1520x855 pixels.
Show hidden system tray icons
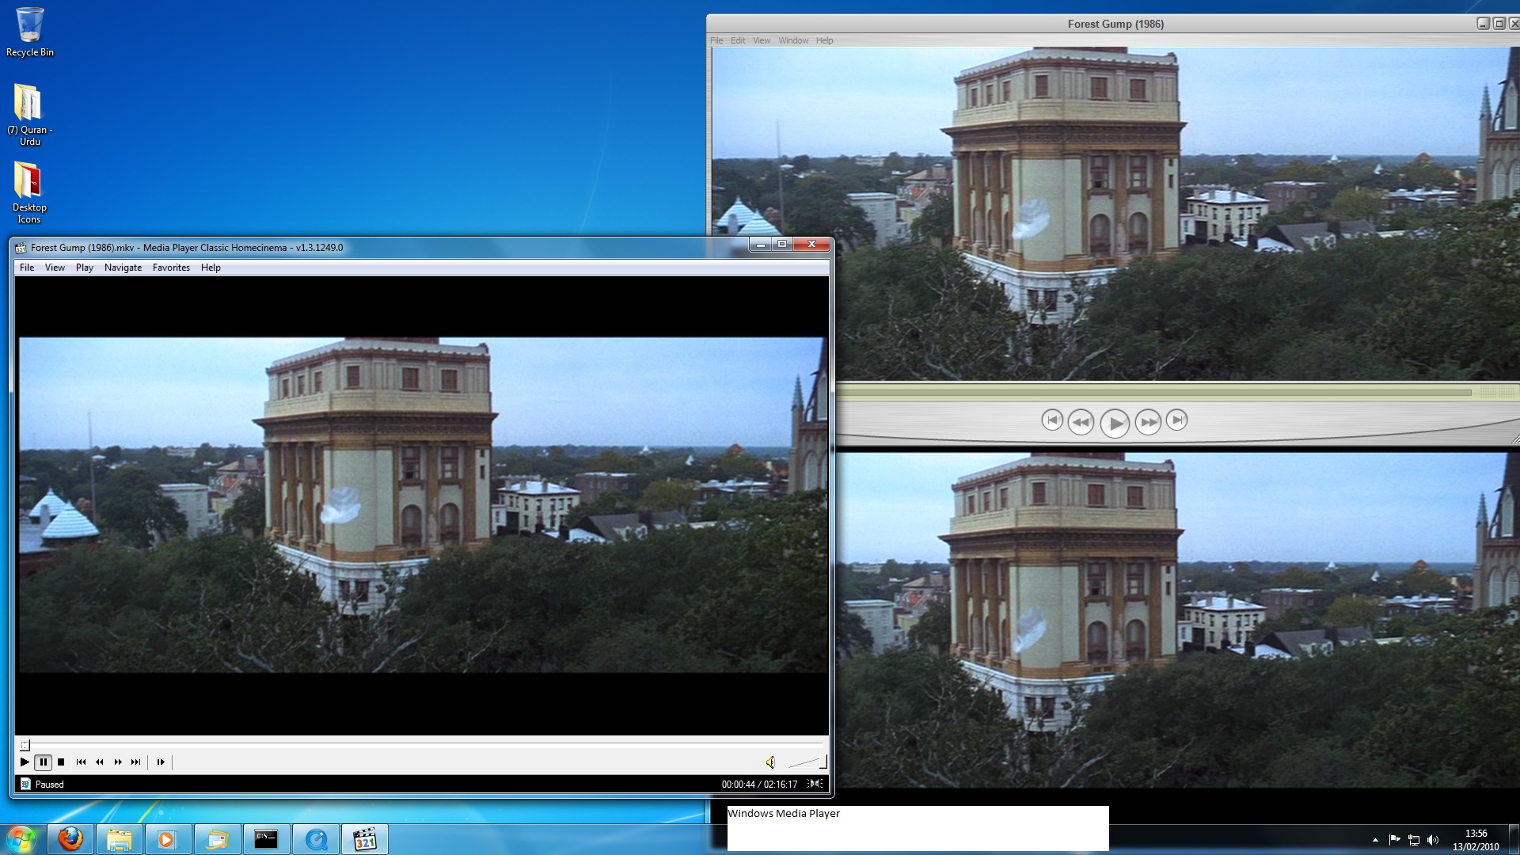point(1375,840)
